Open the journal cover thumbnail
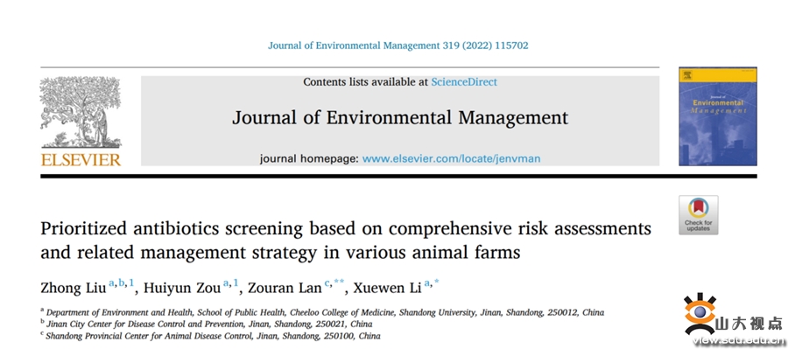This screenshot has height=349, width=788. (x=718, y=116)
